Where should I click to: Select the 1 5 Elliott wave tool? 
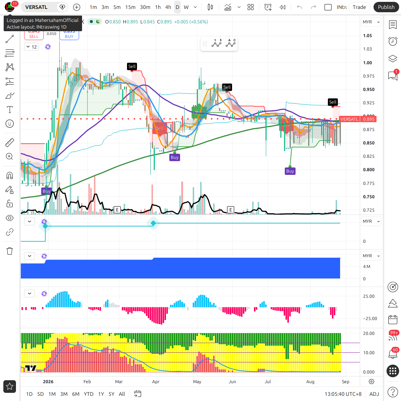(216, 43)
